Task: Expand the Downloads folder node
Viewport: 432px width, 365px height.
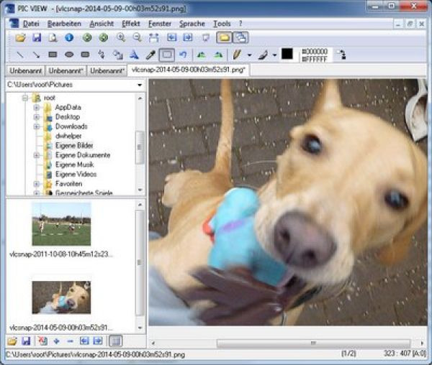Action: [x=37, y=126]
